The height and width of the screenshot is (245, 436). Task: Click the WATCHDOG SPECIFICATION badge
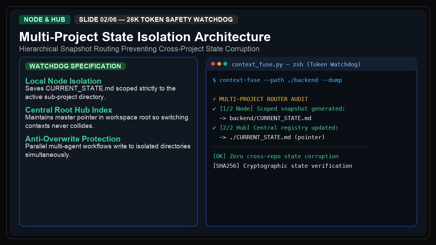point(75,66)
